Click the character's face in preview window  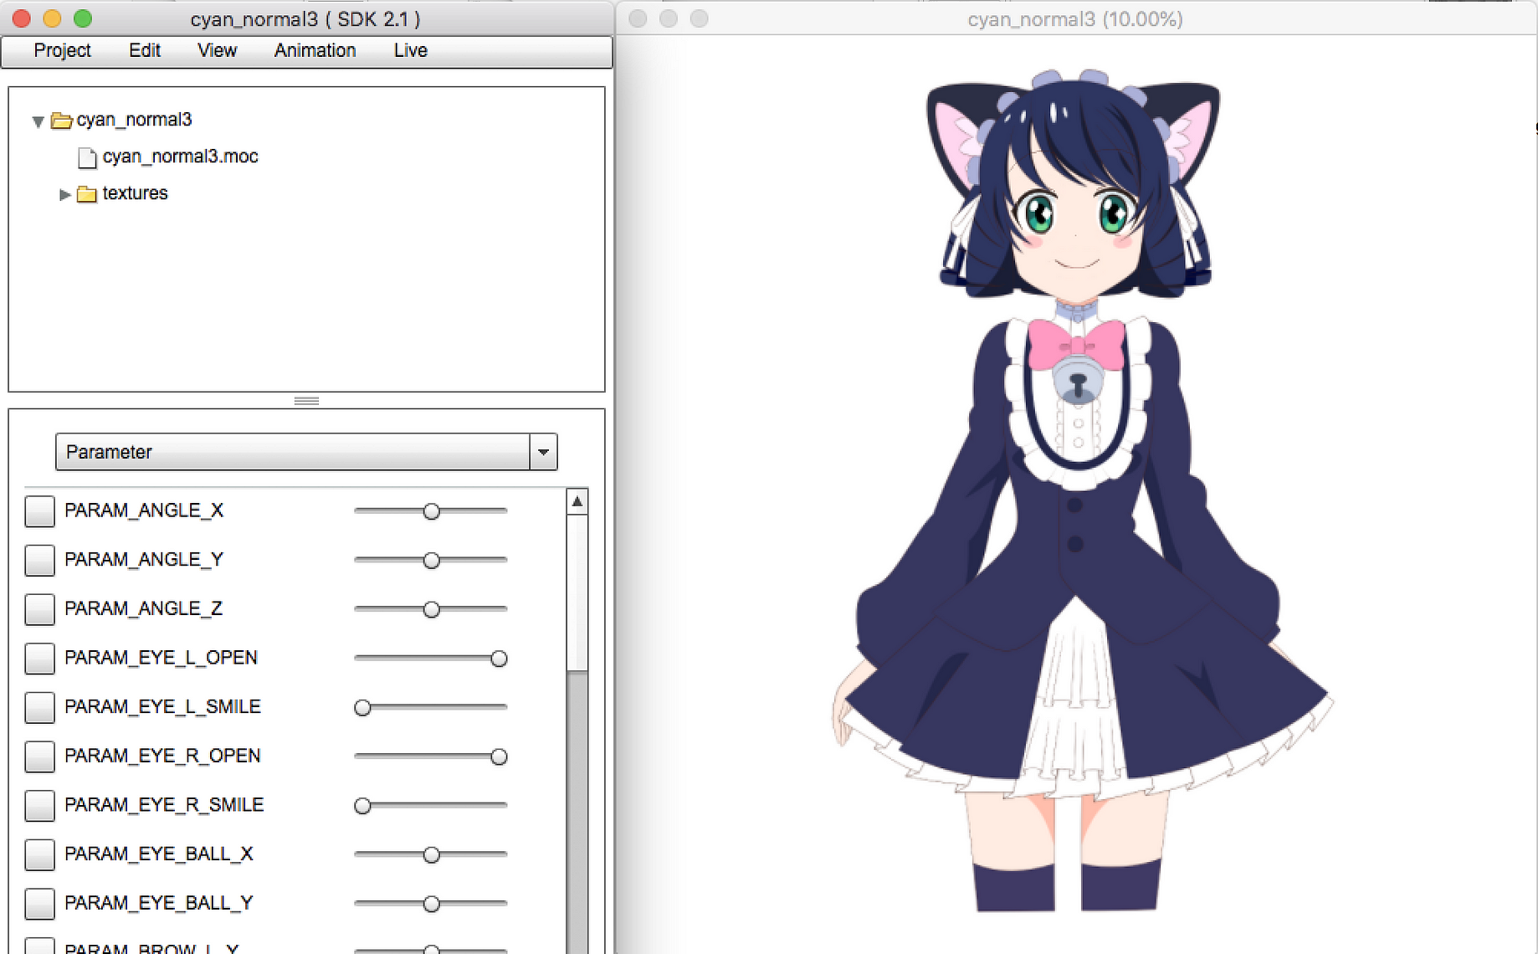click(1076, 230)
